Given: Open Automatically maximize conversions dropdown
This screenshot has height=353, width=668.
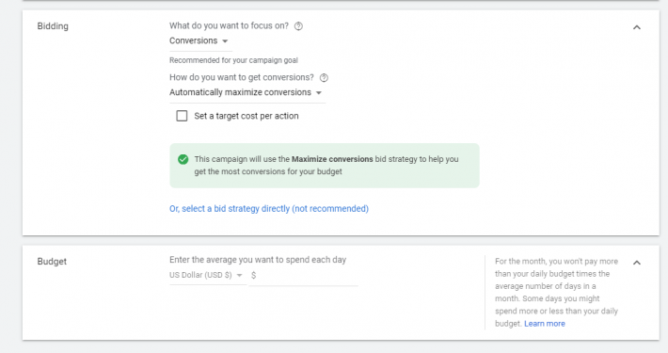Looking at the screenshot, I should (x=247, y=92).
